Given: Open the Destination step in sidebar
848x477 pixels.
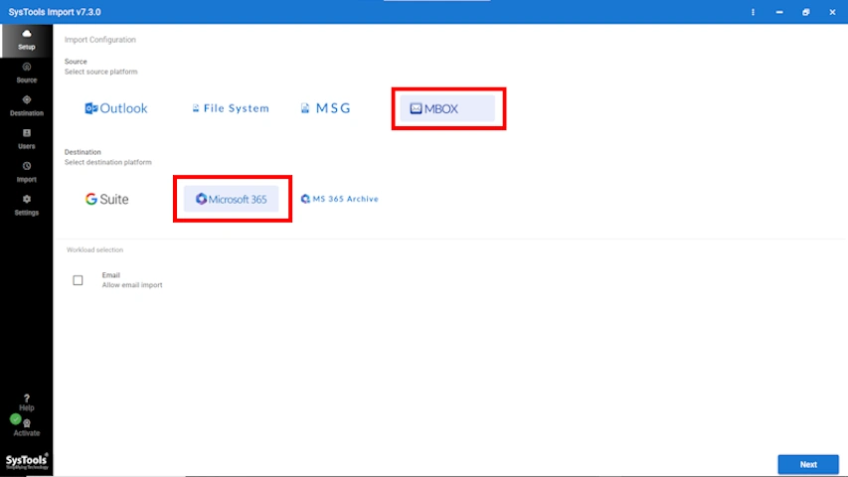Looking at the screenshot, I should click(27, 106).
